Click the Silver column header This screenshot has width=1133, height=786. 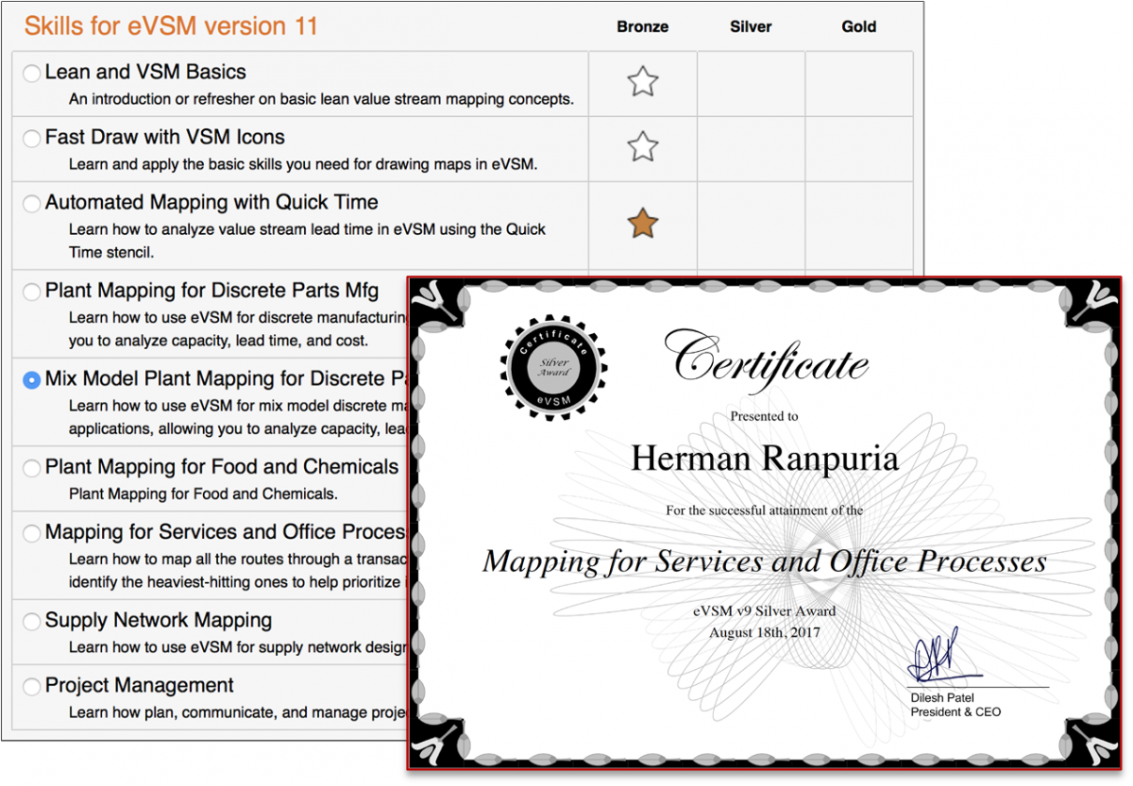point(752,26)
